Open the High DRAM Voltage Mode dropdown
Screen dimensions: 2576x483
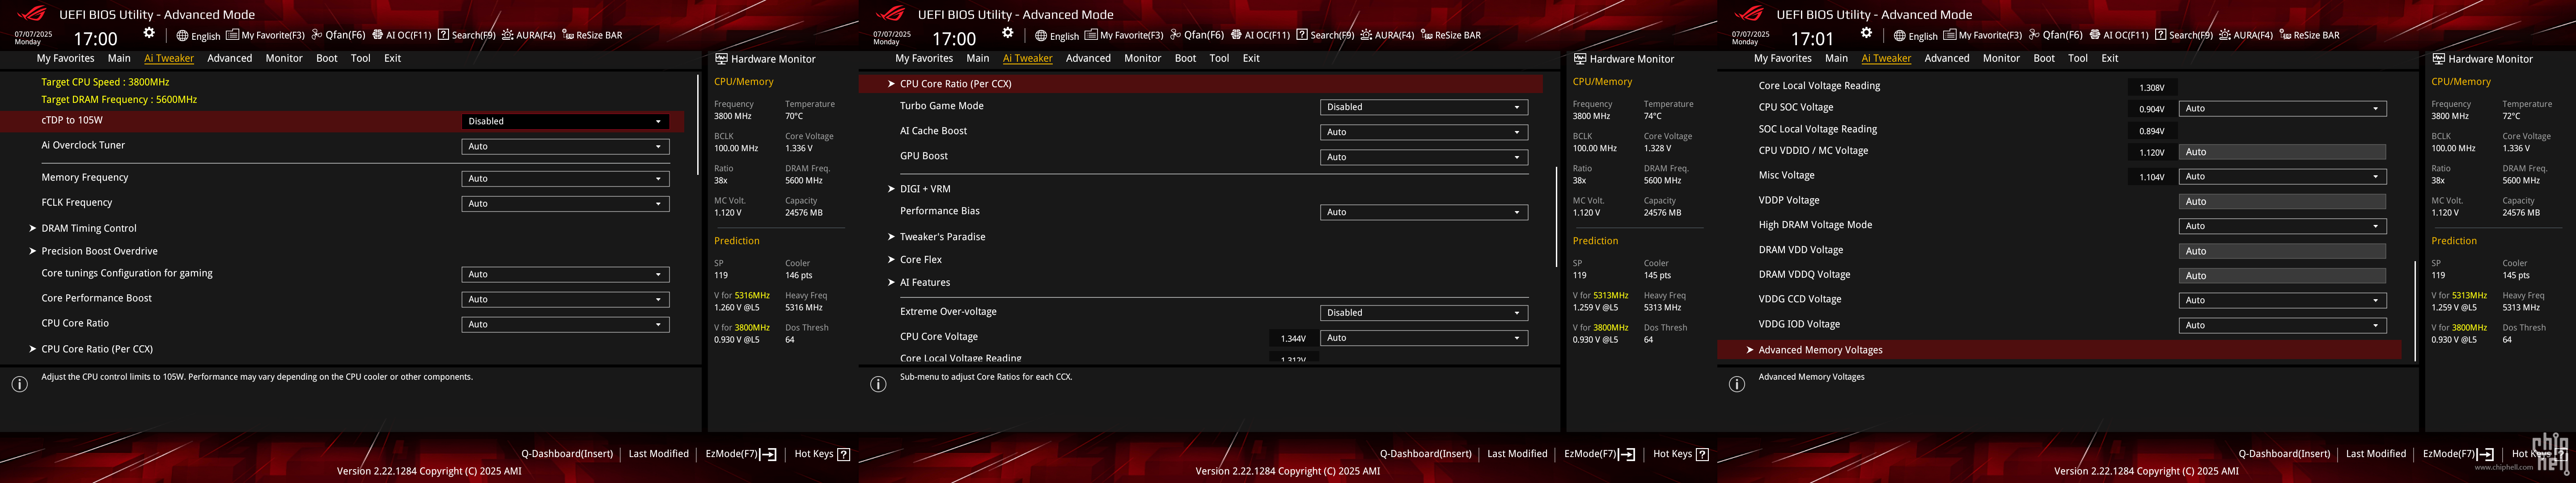click(2282, 226)
